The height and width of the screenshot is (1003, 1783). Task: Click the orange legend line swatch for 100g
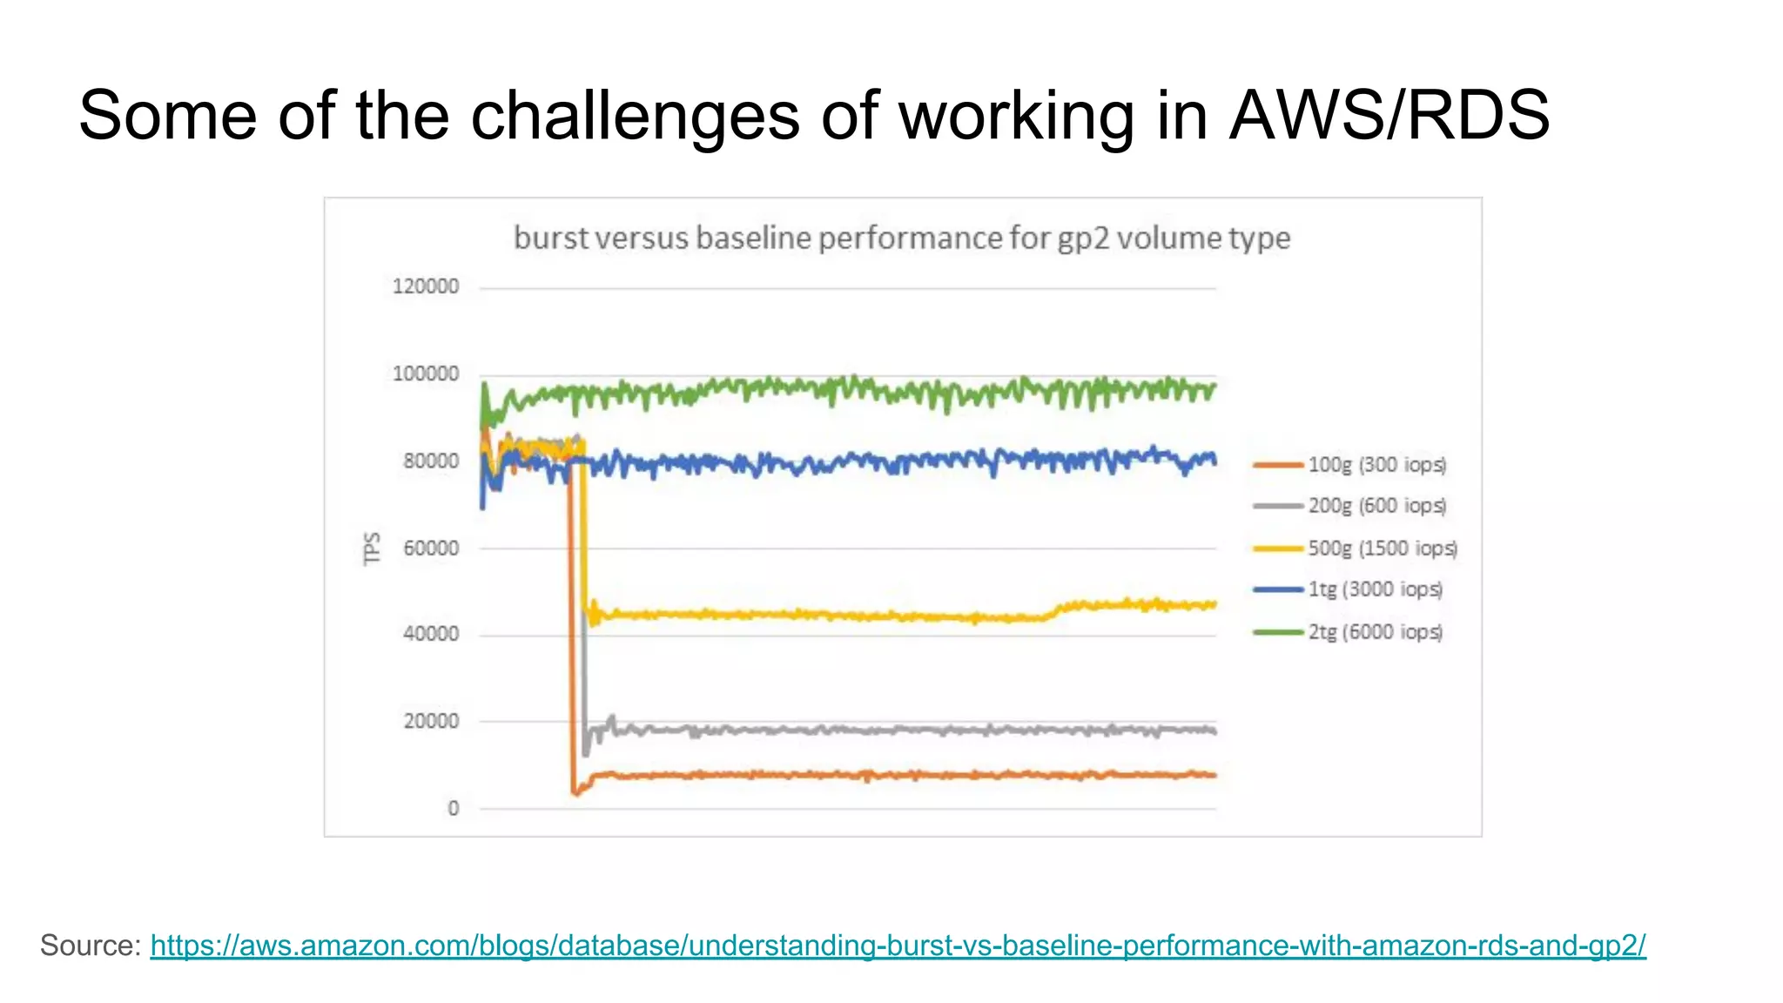[1278, 465]
